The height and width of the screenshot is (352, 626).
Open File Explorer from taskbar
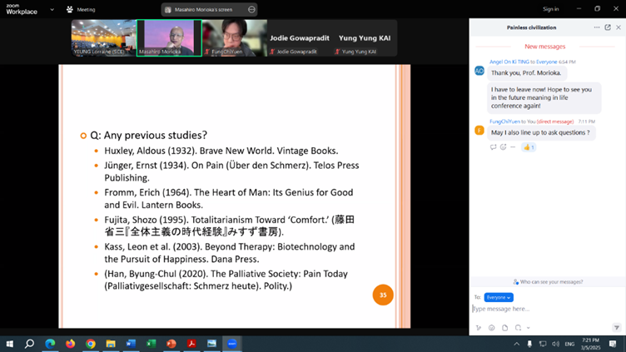coord(111,344)
